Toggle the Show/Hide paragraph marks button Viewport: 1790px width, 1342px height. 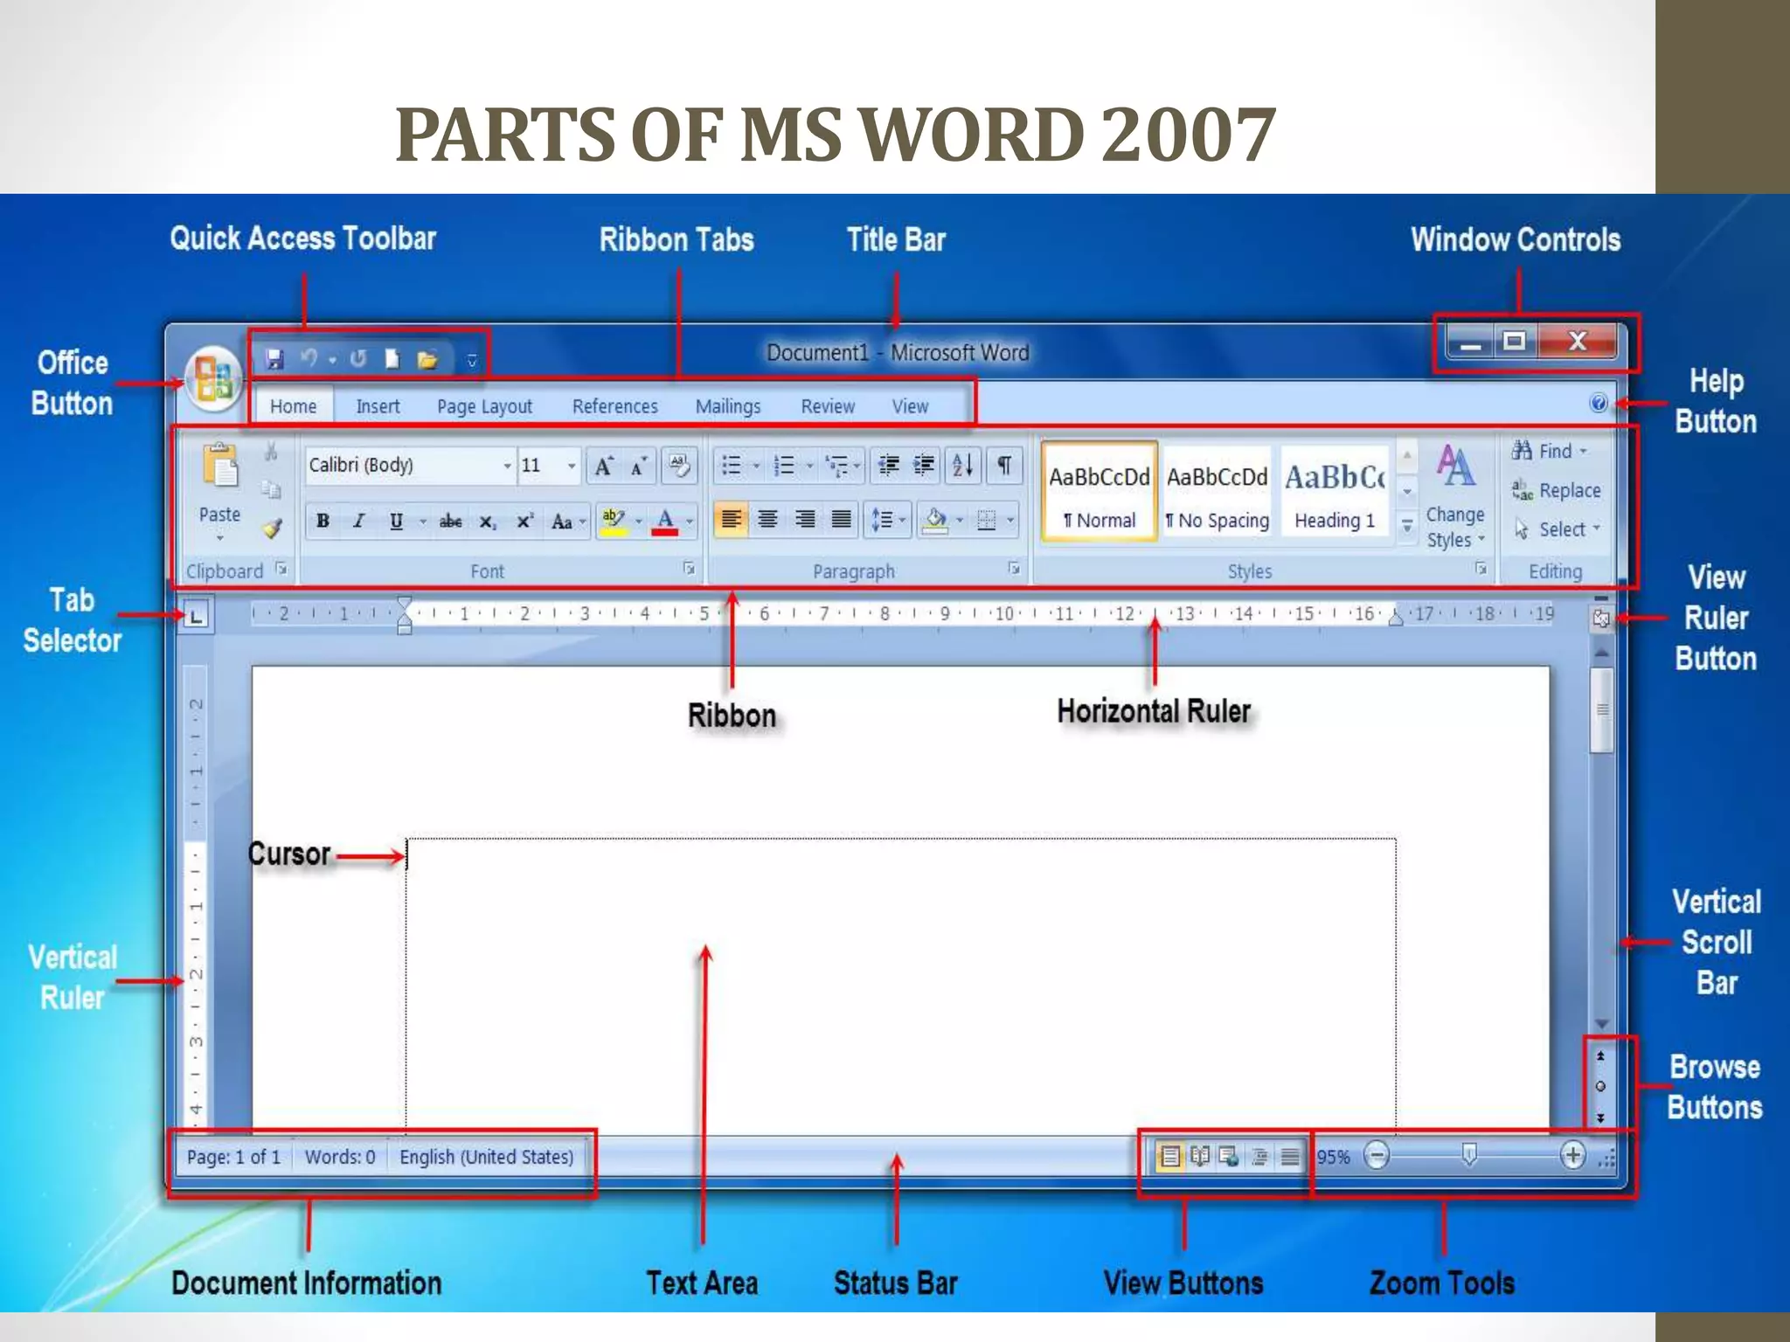point(1004,466)
